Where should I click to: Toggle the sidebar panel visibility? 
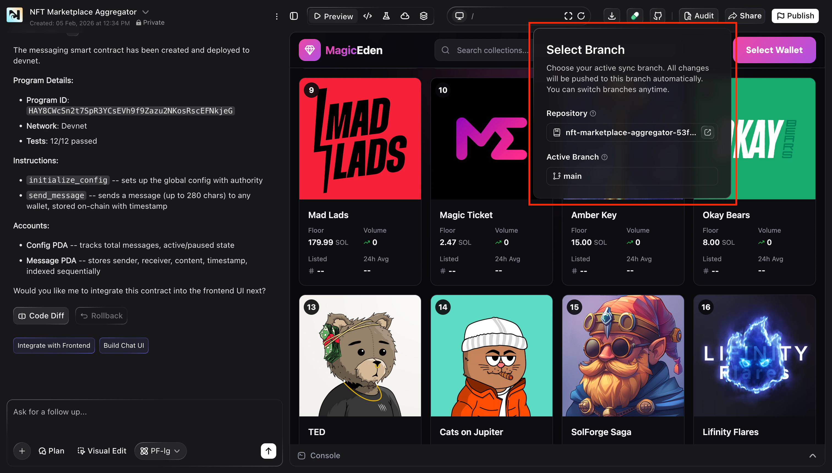click(294, 16)
